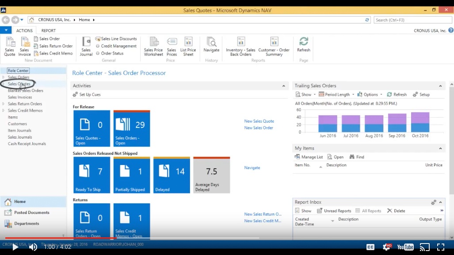Collapse the Activities section

pos(284,86)
